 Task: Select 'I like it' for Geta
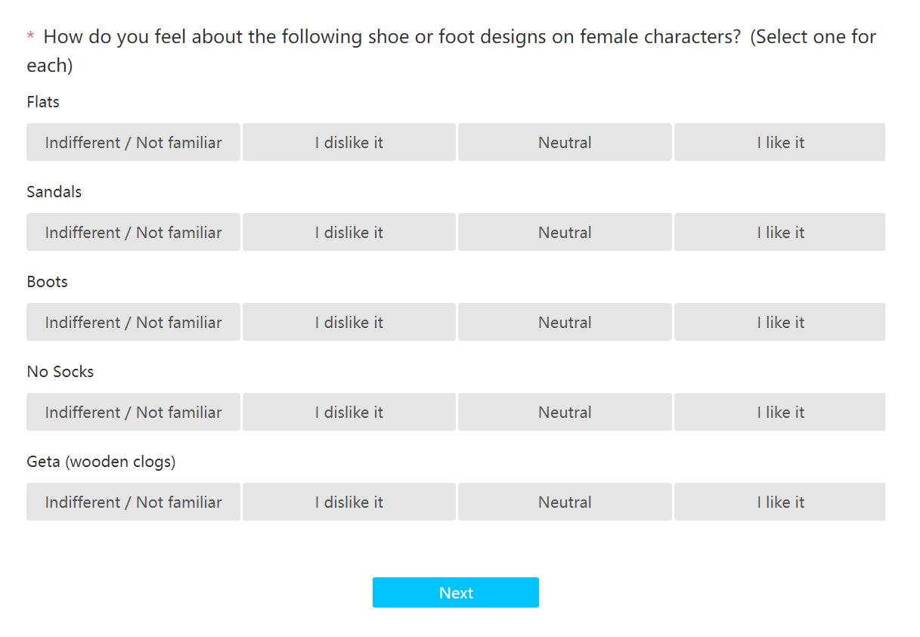[780, 502]
